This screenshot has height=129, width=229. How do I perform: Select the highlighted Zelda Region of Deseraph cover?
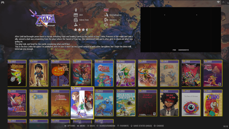tap(82, 103)
